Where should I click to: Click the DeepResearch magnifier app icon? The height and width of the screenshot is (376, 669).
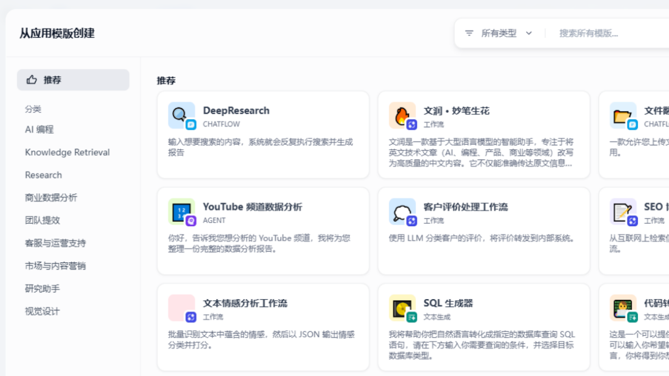[181, 115]
